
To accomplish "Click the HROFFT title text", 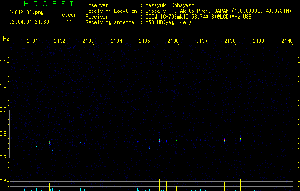I will click(49, 4).
